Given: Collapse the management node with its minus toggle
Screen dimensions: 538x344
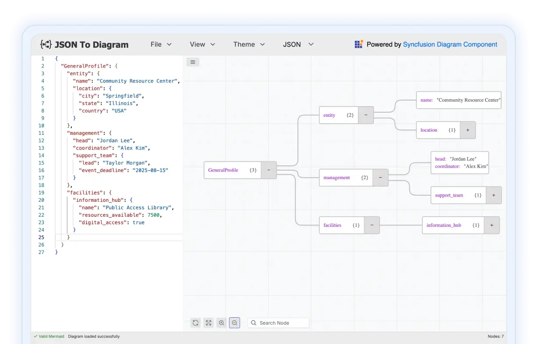Looking at the screenshot, I should click(380, 178).
